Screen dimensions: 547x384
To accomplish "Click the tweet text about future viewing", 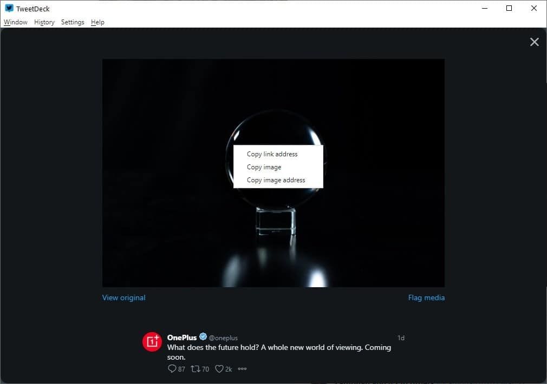I will pyautogui.click(x=279, y=352).
